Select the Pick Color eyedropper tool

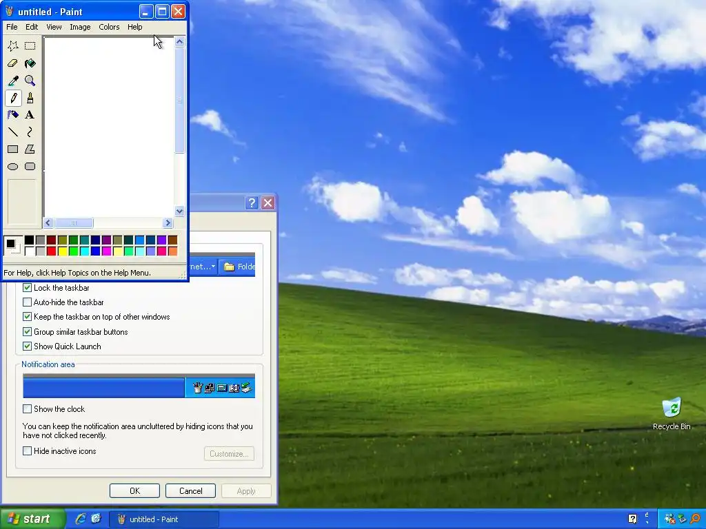[13, 81]
